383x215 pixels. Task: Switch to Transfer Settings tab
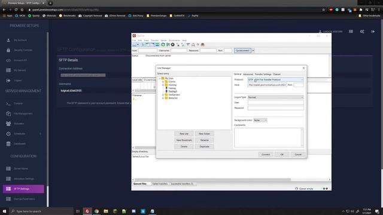[263, 74]
